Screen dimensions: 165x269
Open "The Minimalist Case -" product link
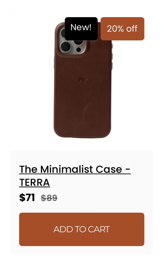75,169
